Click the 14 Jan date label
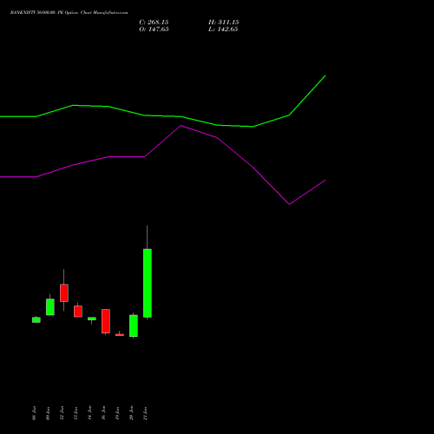434x434 pixels. tap(89, 413)
